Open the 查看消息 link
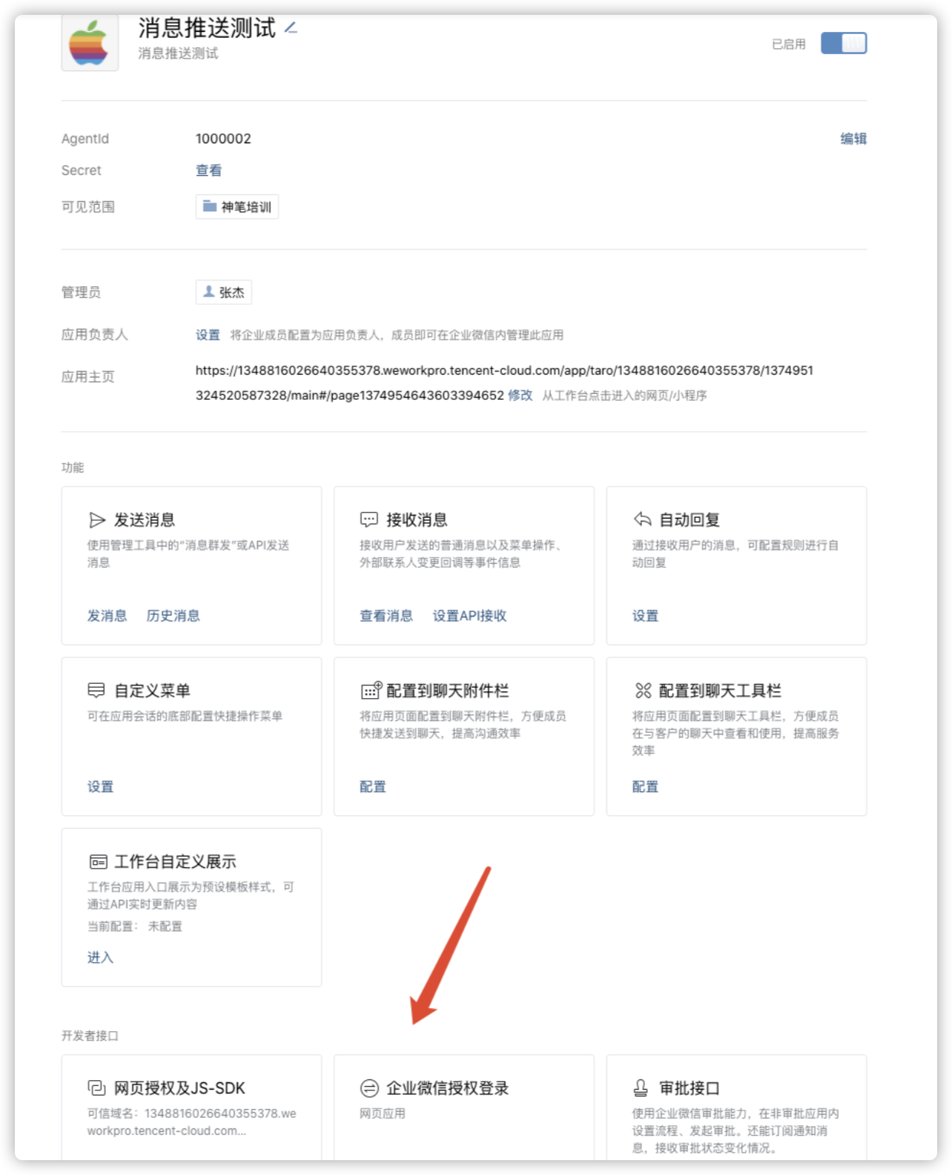This screenshot has width=952, height=1175. (386, 616)
